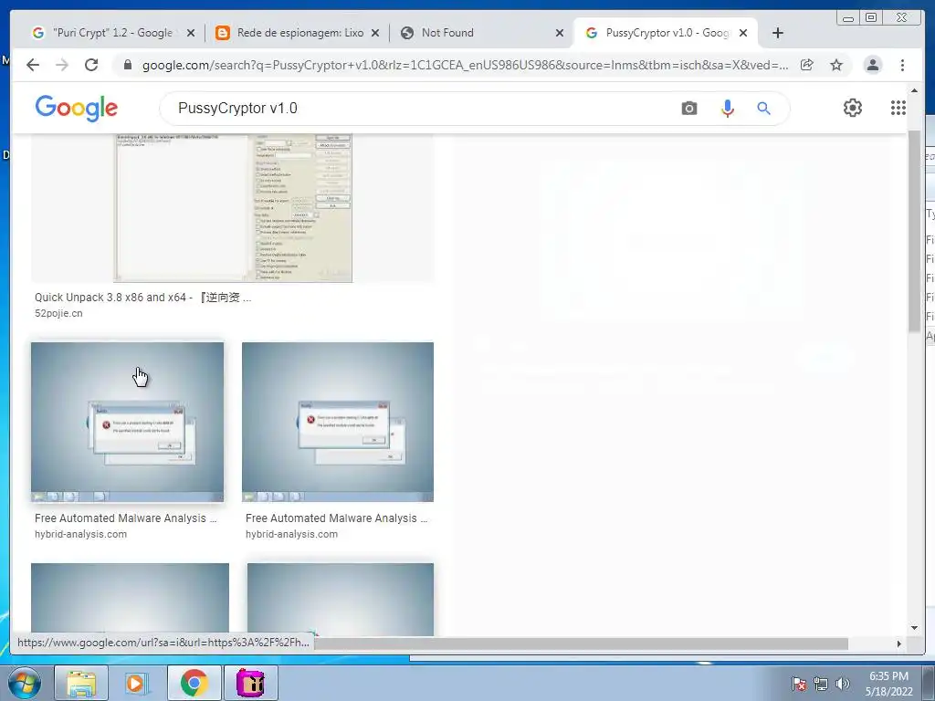The width and height of the screenshot is (935, 701).
Task: Open Google quick settings gear
Action: coord(853,108)
